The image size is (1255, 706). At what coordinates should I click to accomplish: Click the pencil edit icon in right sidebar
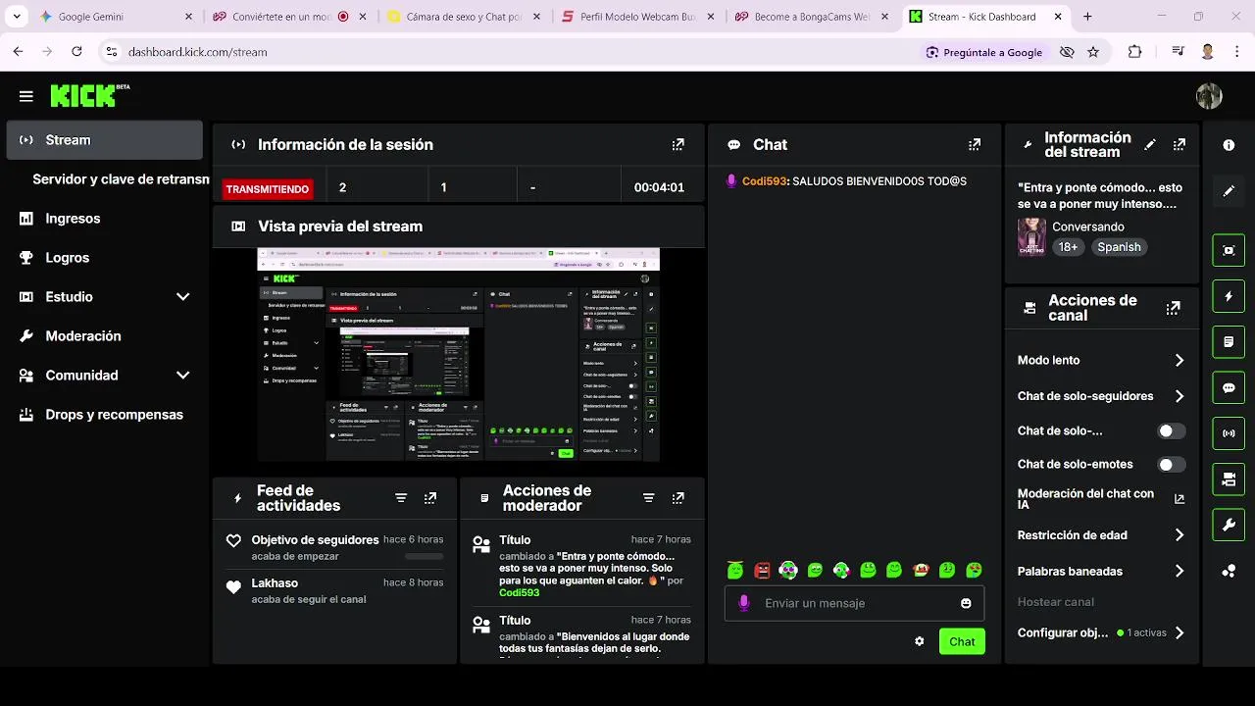point(1229,191)
